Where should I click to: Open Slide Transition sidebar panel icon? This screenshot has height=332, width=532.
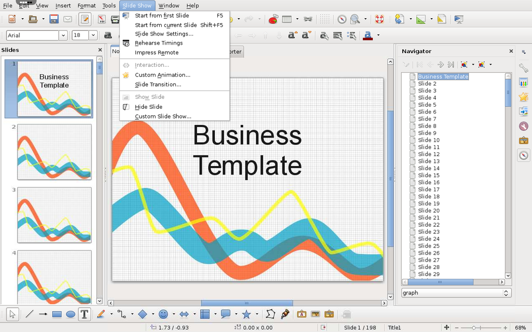(523, 111)
